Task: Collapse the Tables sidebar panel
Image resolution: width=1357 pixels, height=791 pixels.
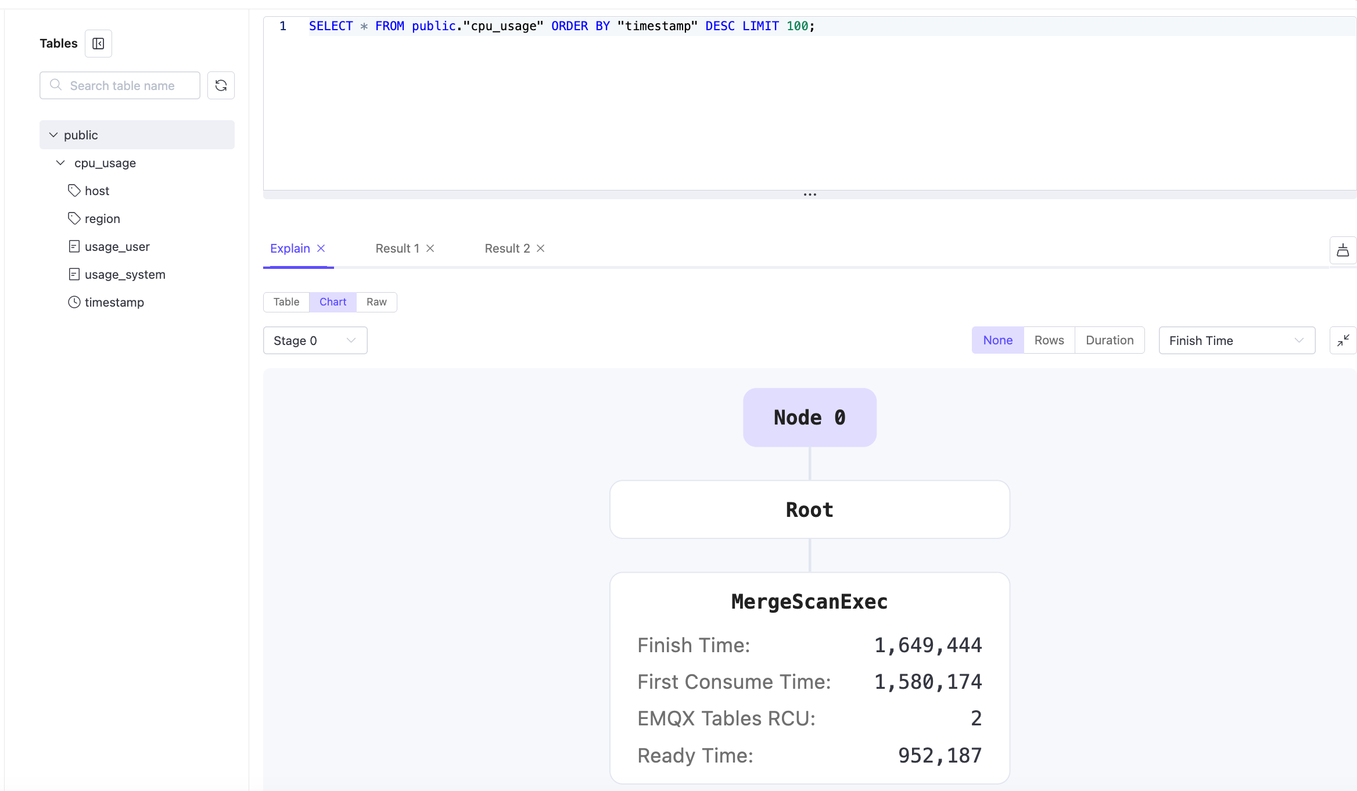Action: [x=98, y=43]
